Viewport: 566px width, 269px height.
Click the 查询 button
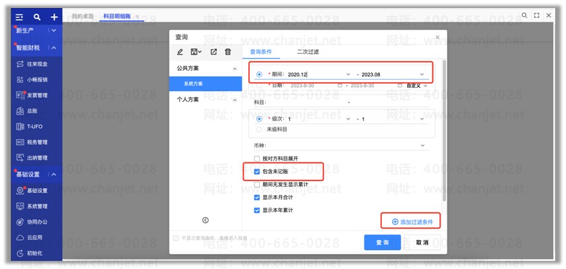point(383,242)
